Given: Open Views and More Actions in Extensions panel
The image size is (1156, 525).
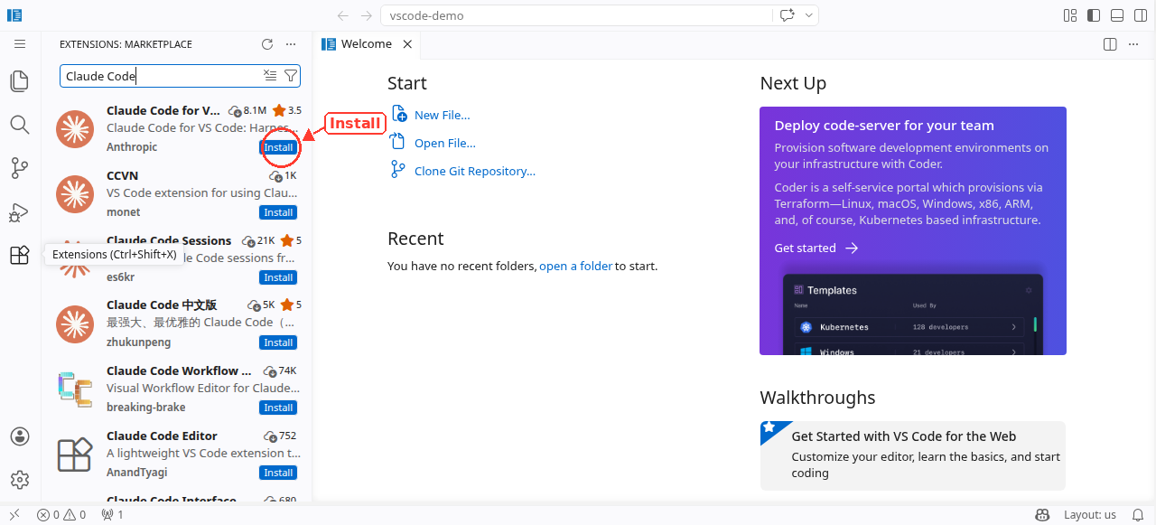Looking at the screenshot, I should (x=291, y=44).
